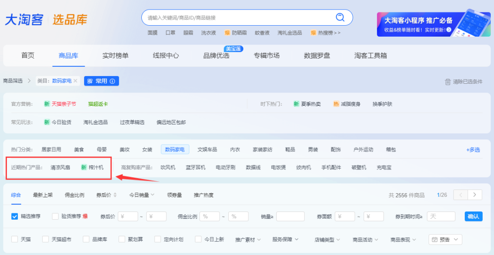Go to next page arrow
Screen dimensions: 494x255
click(475, 195)
